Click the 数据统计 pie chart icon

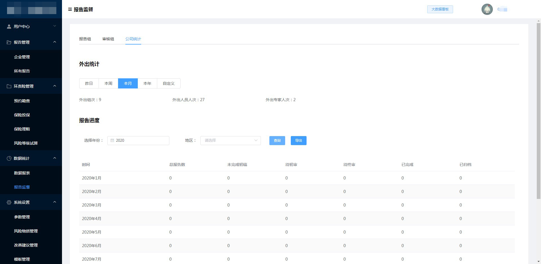[x=9, y=158]
